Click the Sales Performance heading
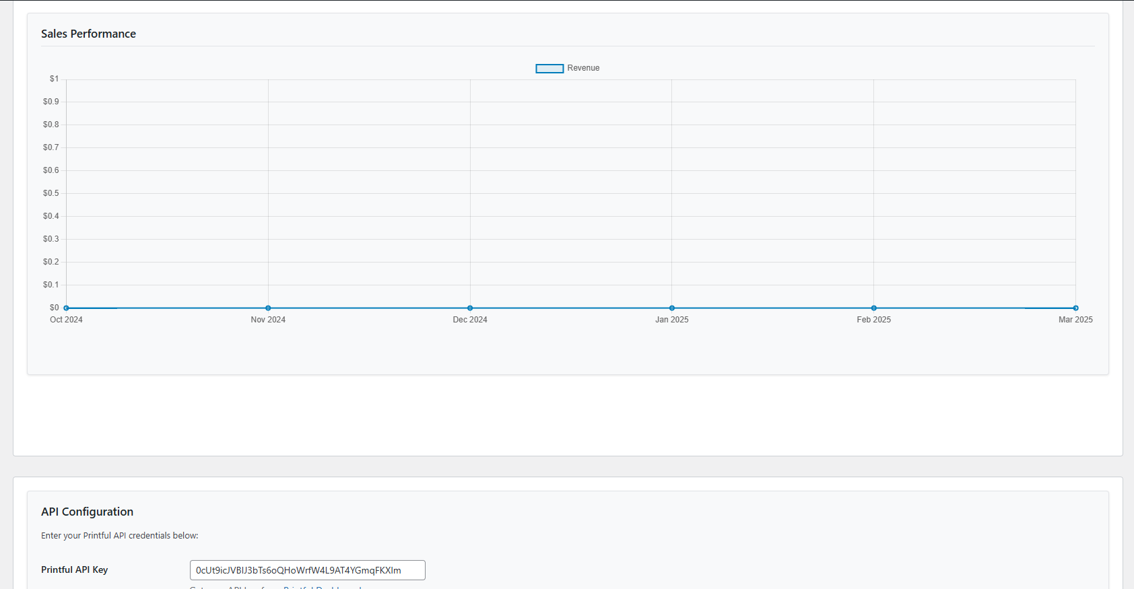Viewport: 1134px width, 589px height. pyautogui.click(x=88, y=34)
